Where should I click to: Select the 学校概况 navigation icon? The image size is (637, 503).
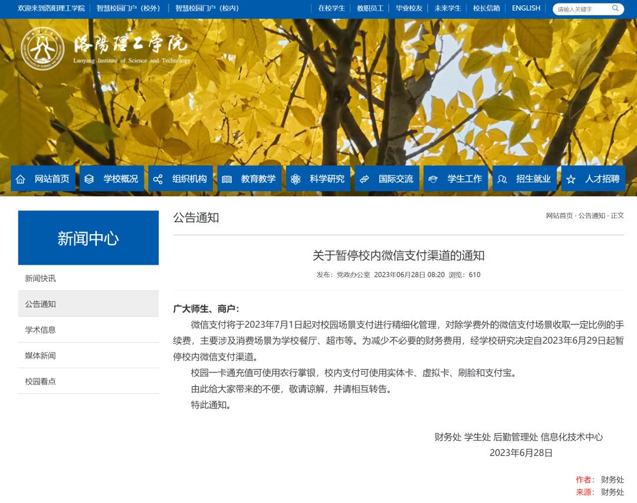tap(89, 178)
